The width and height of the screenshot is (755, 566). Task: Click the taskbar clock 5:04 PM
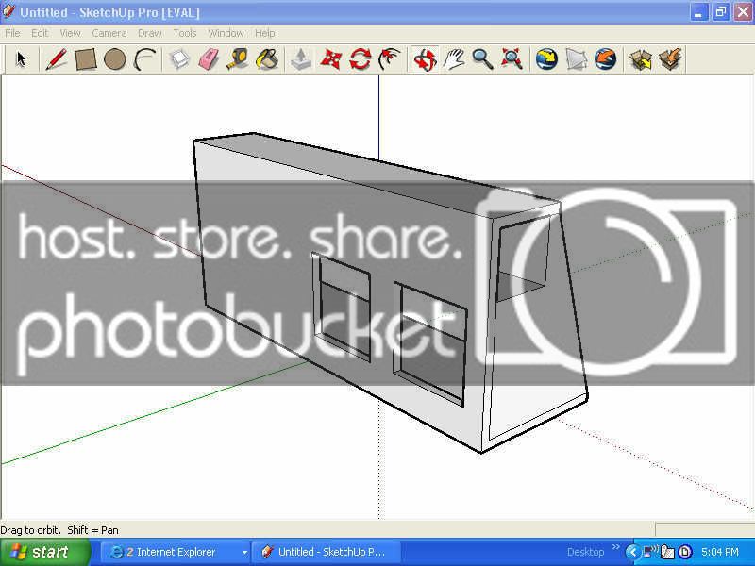click(720, 552)
